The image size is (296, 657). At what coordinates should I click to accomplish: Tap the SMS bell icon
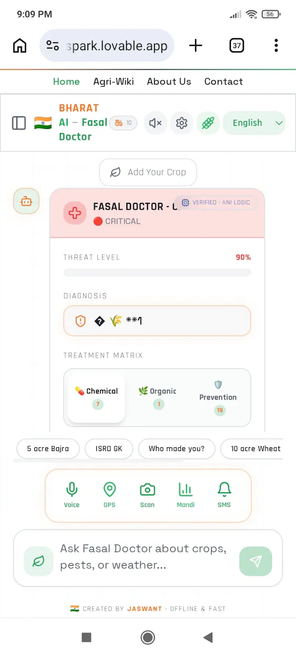tap(224, 495)
